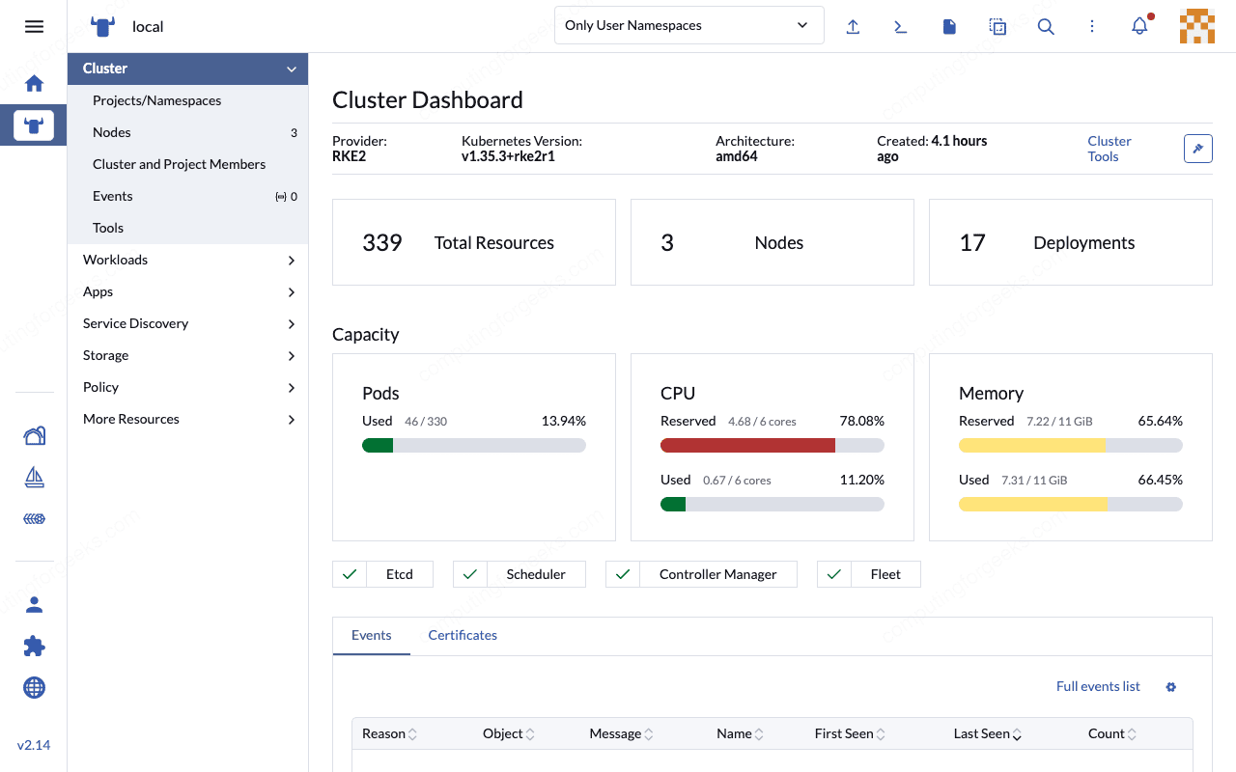
Task: Click the Import YAML upload icon
Action: (853, 26)
